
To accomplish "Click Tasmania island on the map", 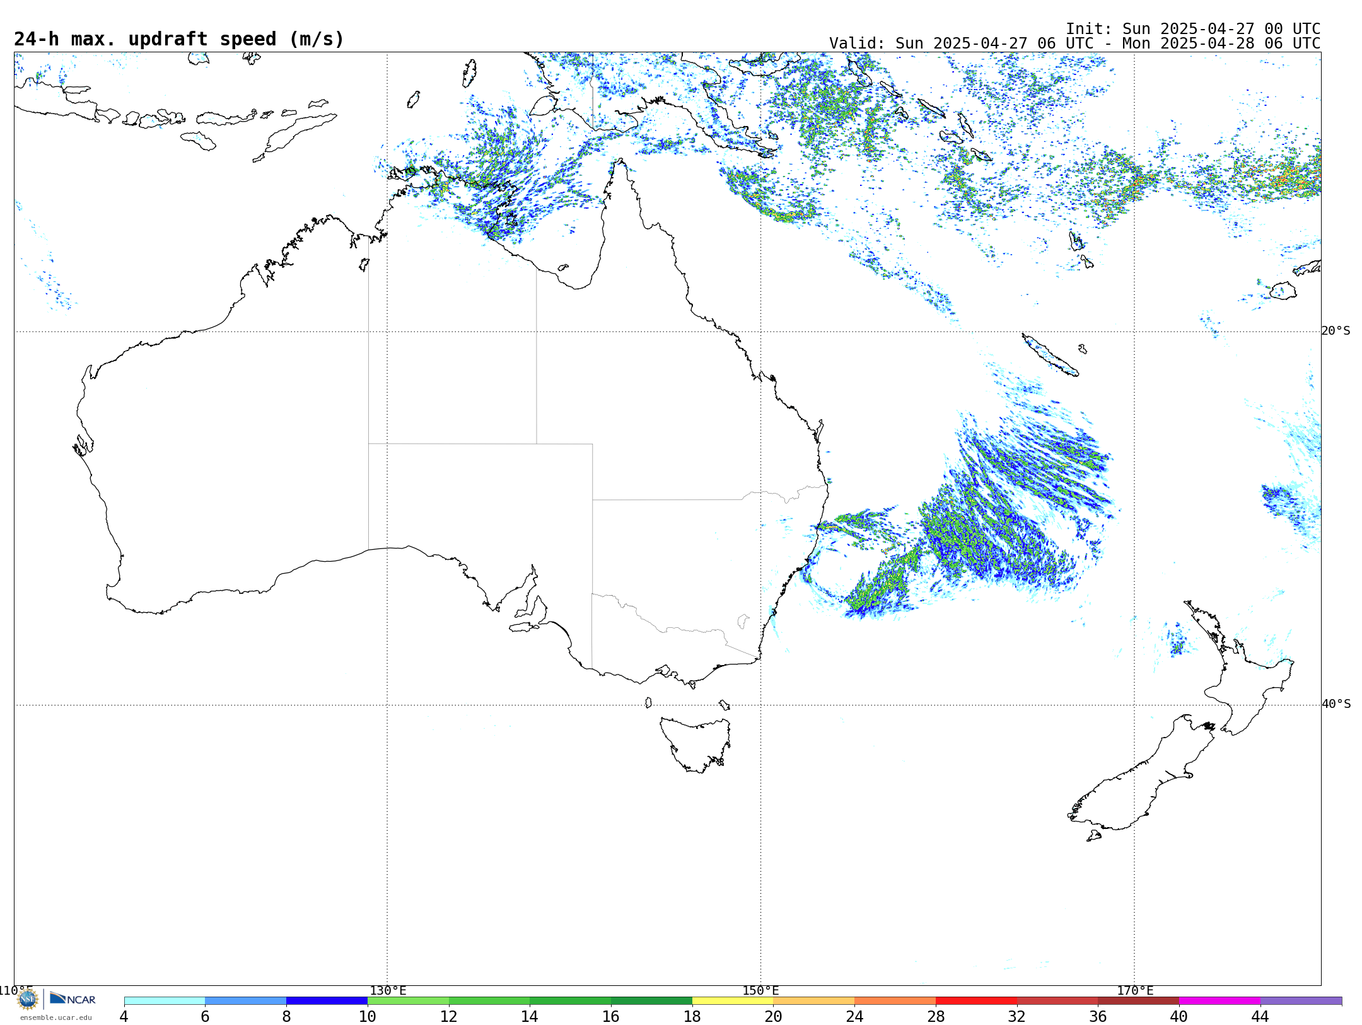I will [696, 744].
